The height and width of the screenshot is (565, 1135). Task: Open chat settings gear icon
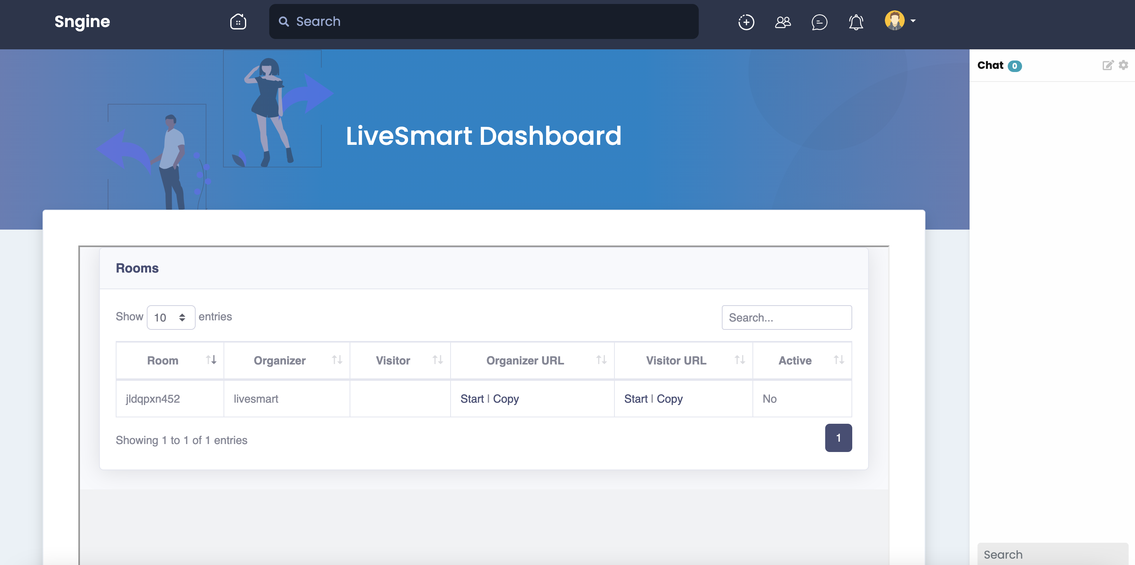point(1122,65)
